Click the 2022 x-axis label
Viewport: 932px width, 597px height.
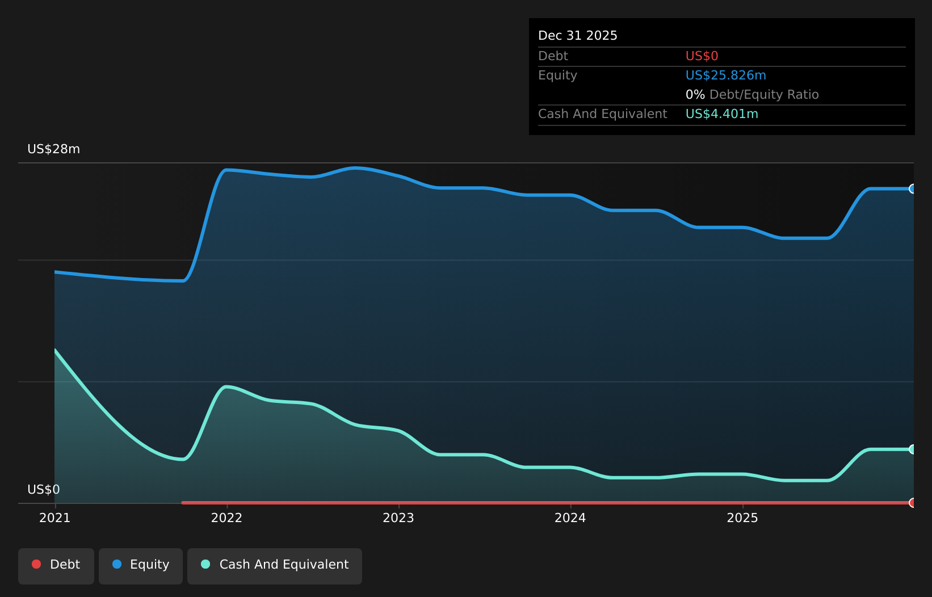point(226,518)
